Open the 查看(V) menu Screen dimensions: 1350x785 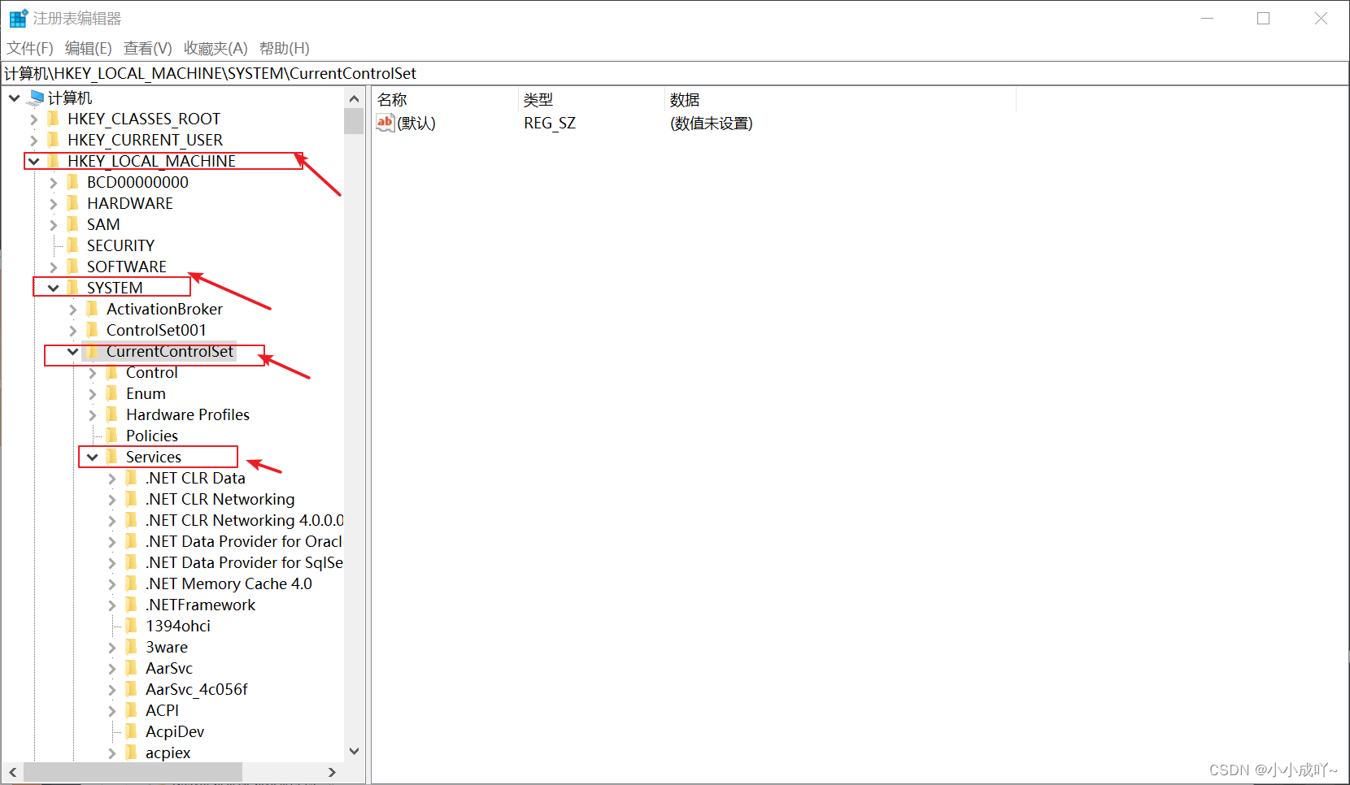tap(147, 48)
